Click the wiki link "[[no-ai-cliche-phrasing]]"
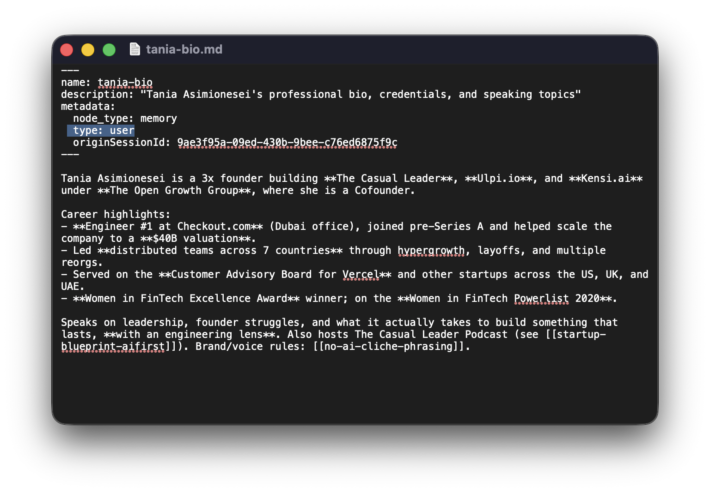This screenshot has width=710, height=493. (388, 347)
